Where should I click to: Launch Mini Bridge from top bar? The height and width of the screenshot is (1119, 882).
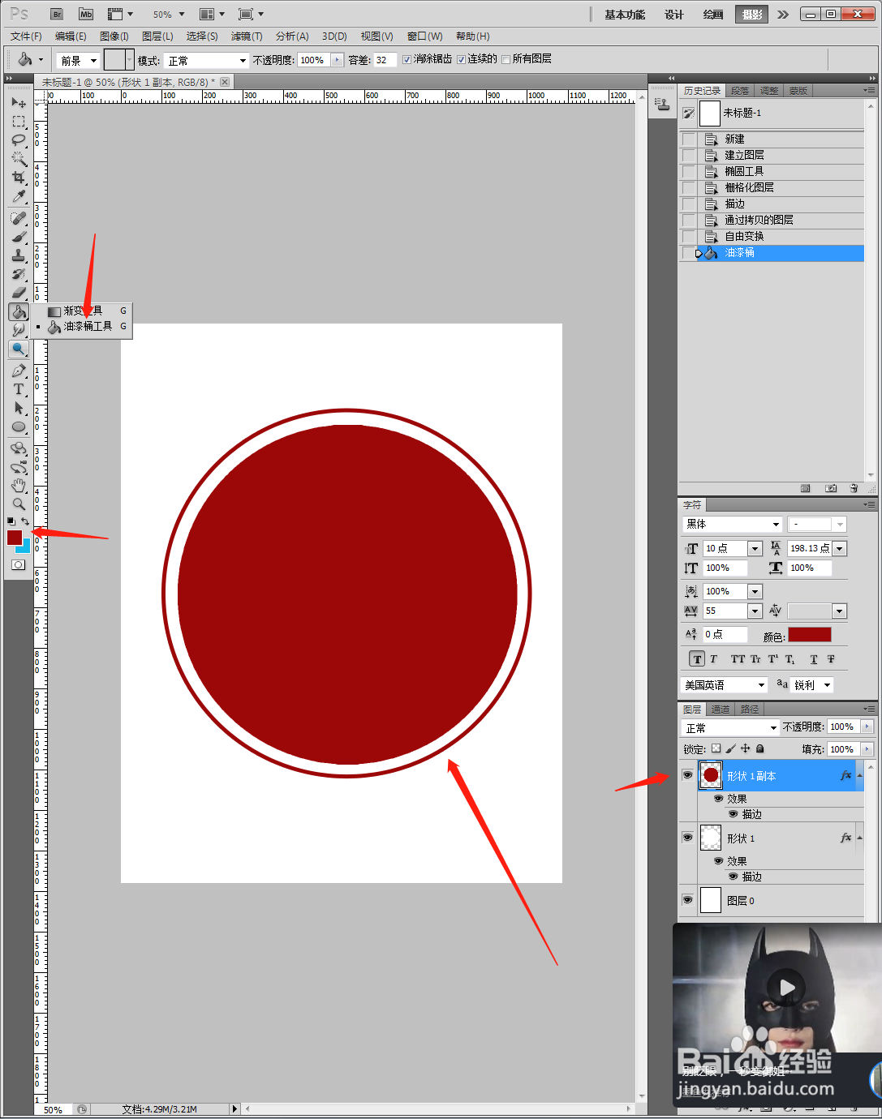pos(86,14)
